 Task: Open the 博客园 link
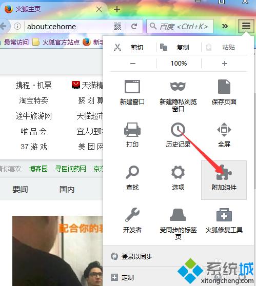38,169
